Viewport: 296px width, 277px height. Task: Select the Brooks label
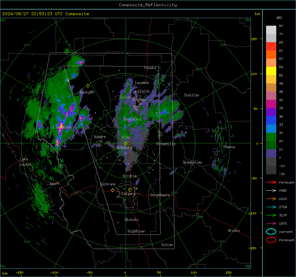coord(234,231)
